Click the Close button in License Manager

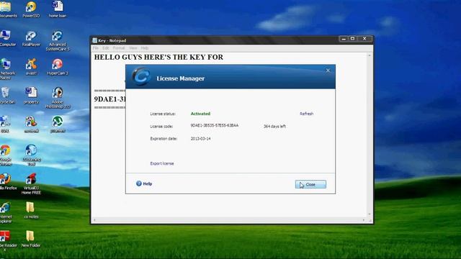310,184
